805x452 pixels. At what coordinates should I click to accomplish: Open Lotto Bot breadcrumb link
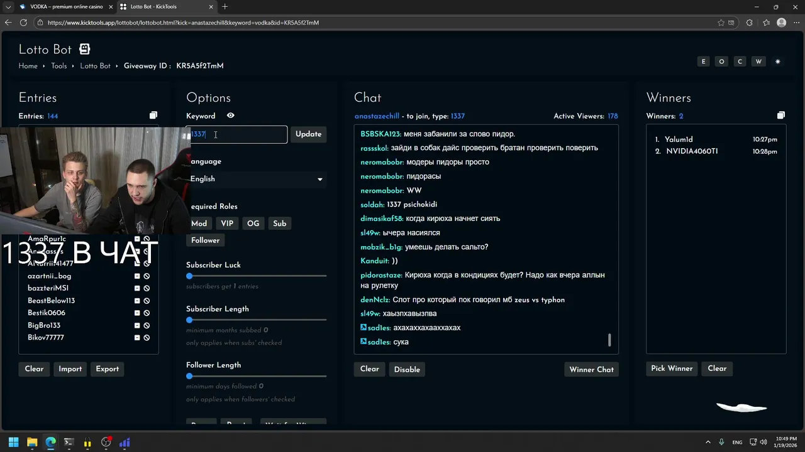[95, 66]
